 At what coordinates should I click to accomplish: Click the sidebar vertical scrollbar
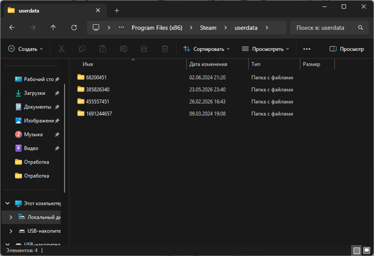pyautogui.click(x=65, y=138)
